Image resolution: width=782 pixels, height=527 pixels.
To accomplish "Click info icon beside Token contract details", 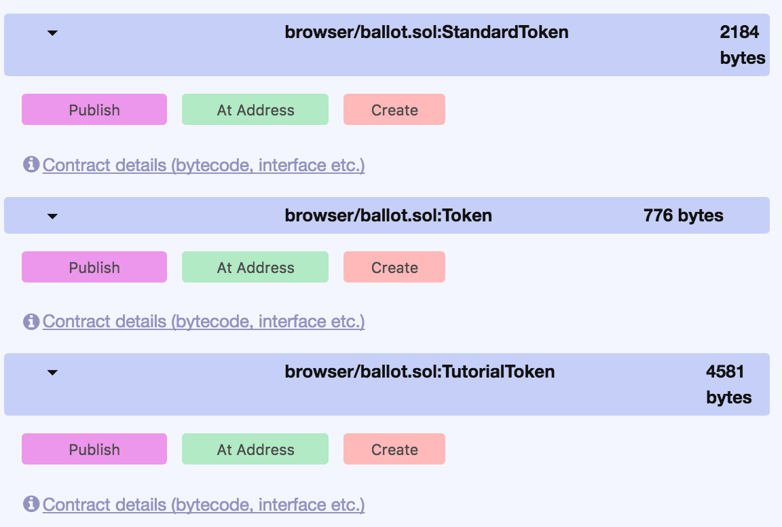I will (x=31, y=321).
